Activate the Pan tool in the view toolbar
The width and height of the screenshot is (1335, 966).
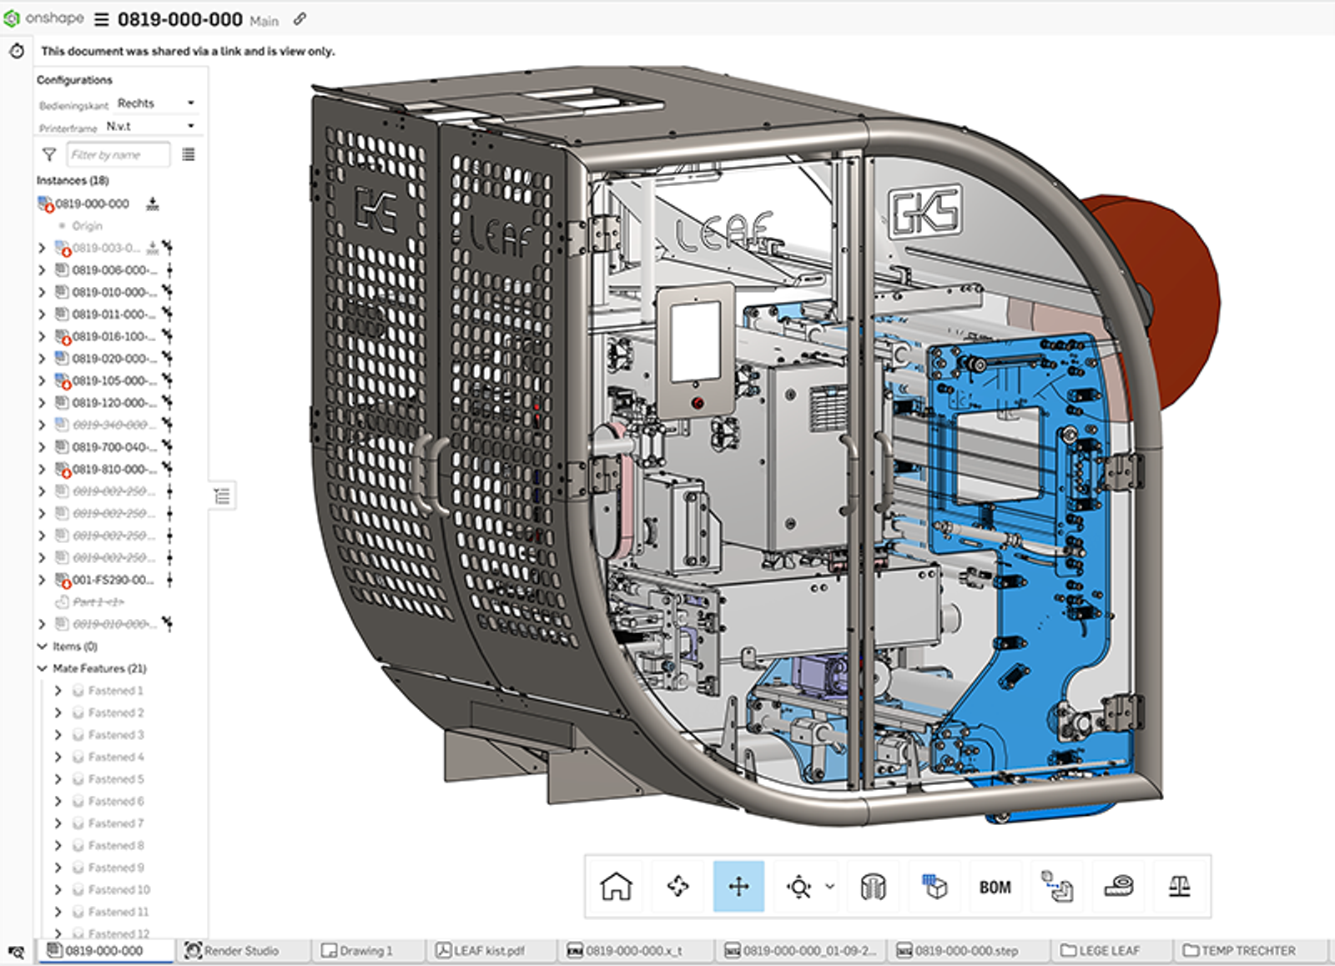tap(738, 887)
